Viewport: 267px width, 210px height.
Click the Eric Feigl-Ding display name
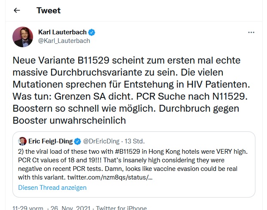[51, 141]
